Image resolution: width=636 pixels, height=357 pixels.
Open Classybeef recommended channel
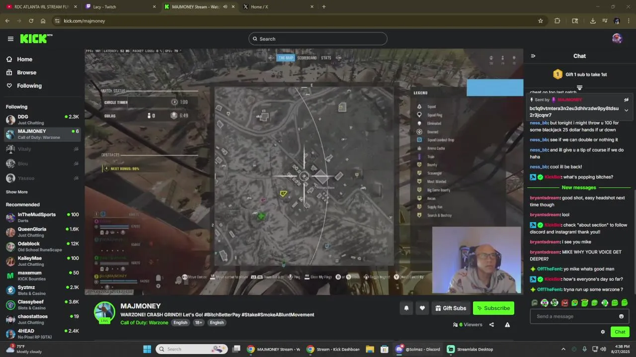(x=42, y=304)
